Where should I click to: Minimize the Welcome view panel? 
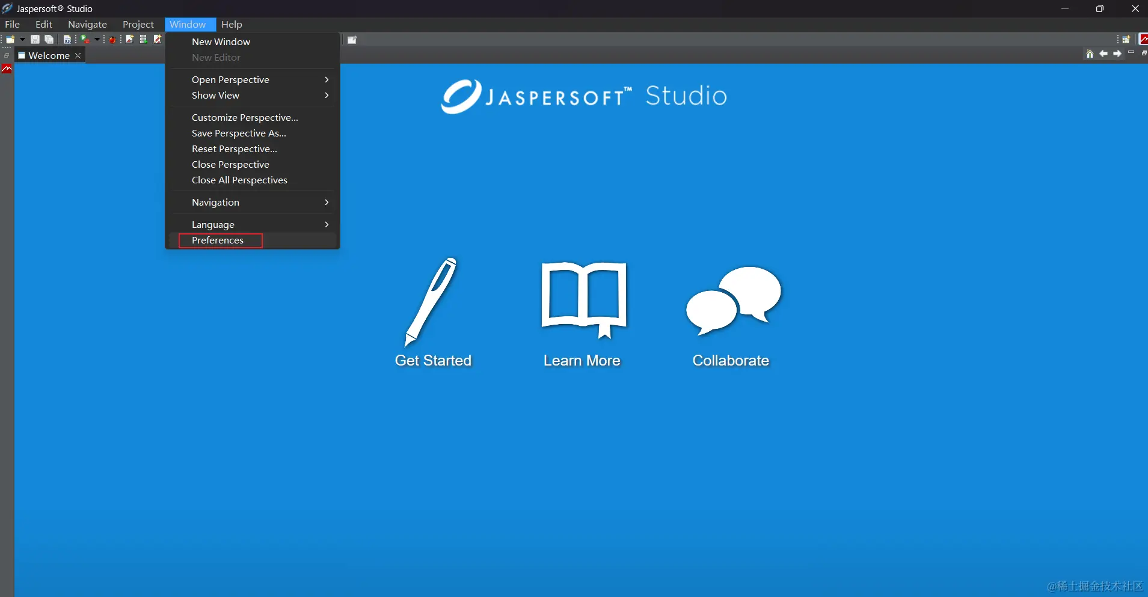point(1131,53)
